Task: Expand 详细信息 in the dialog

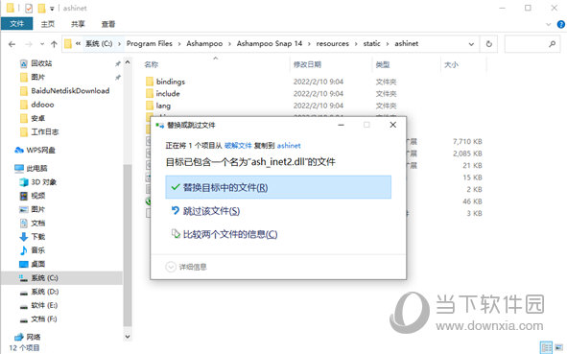Action: pos(186,267)
